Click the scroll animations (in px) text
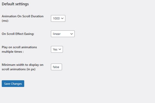This screenshot has width=155, height=103. pyautogui.click(x=18, y=69)
